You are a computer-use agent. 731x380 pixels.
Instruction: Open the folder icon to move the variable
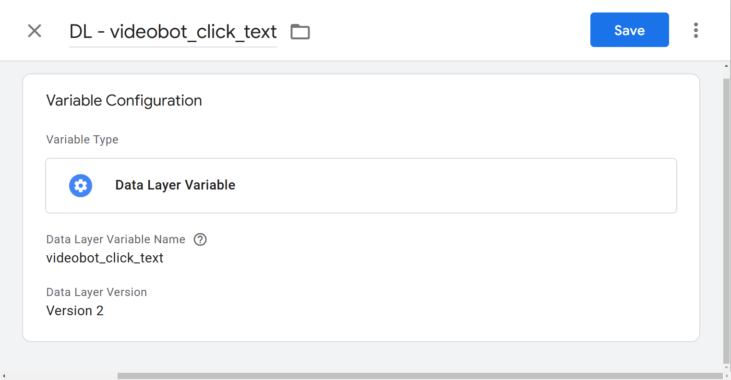300,31
